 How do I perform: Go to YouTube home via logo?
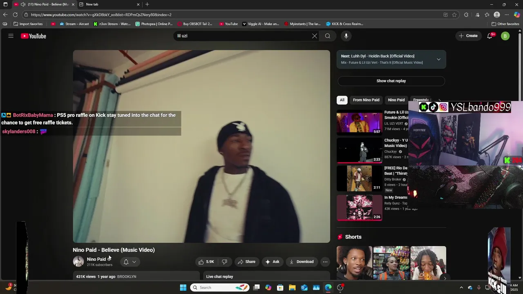34,36
